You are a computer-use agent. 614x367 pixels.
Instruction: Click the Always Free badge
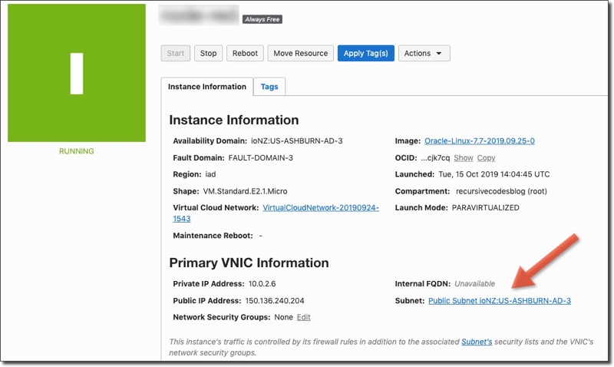coord(262,19)
